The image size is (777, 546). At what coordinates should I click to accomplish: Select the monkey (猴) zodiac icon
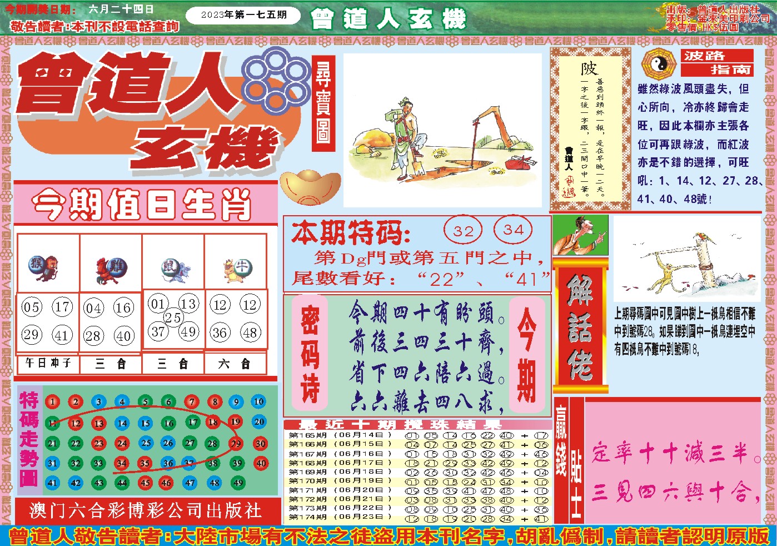44,269
